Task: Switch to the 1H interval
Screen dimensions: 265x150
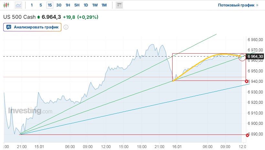Action: click(x=68, y=5)
